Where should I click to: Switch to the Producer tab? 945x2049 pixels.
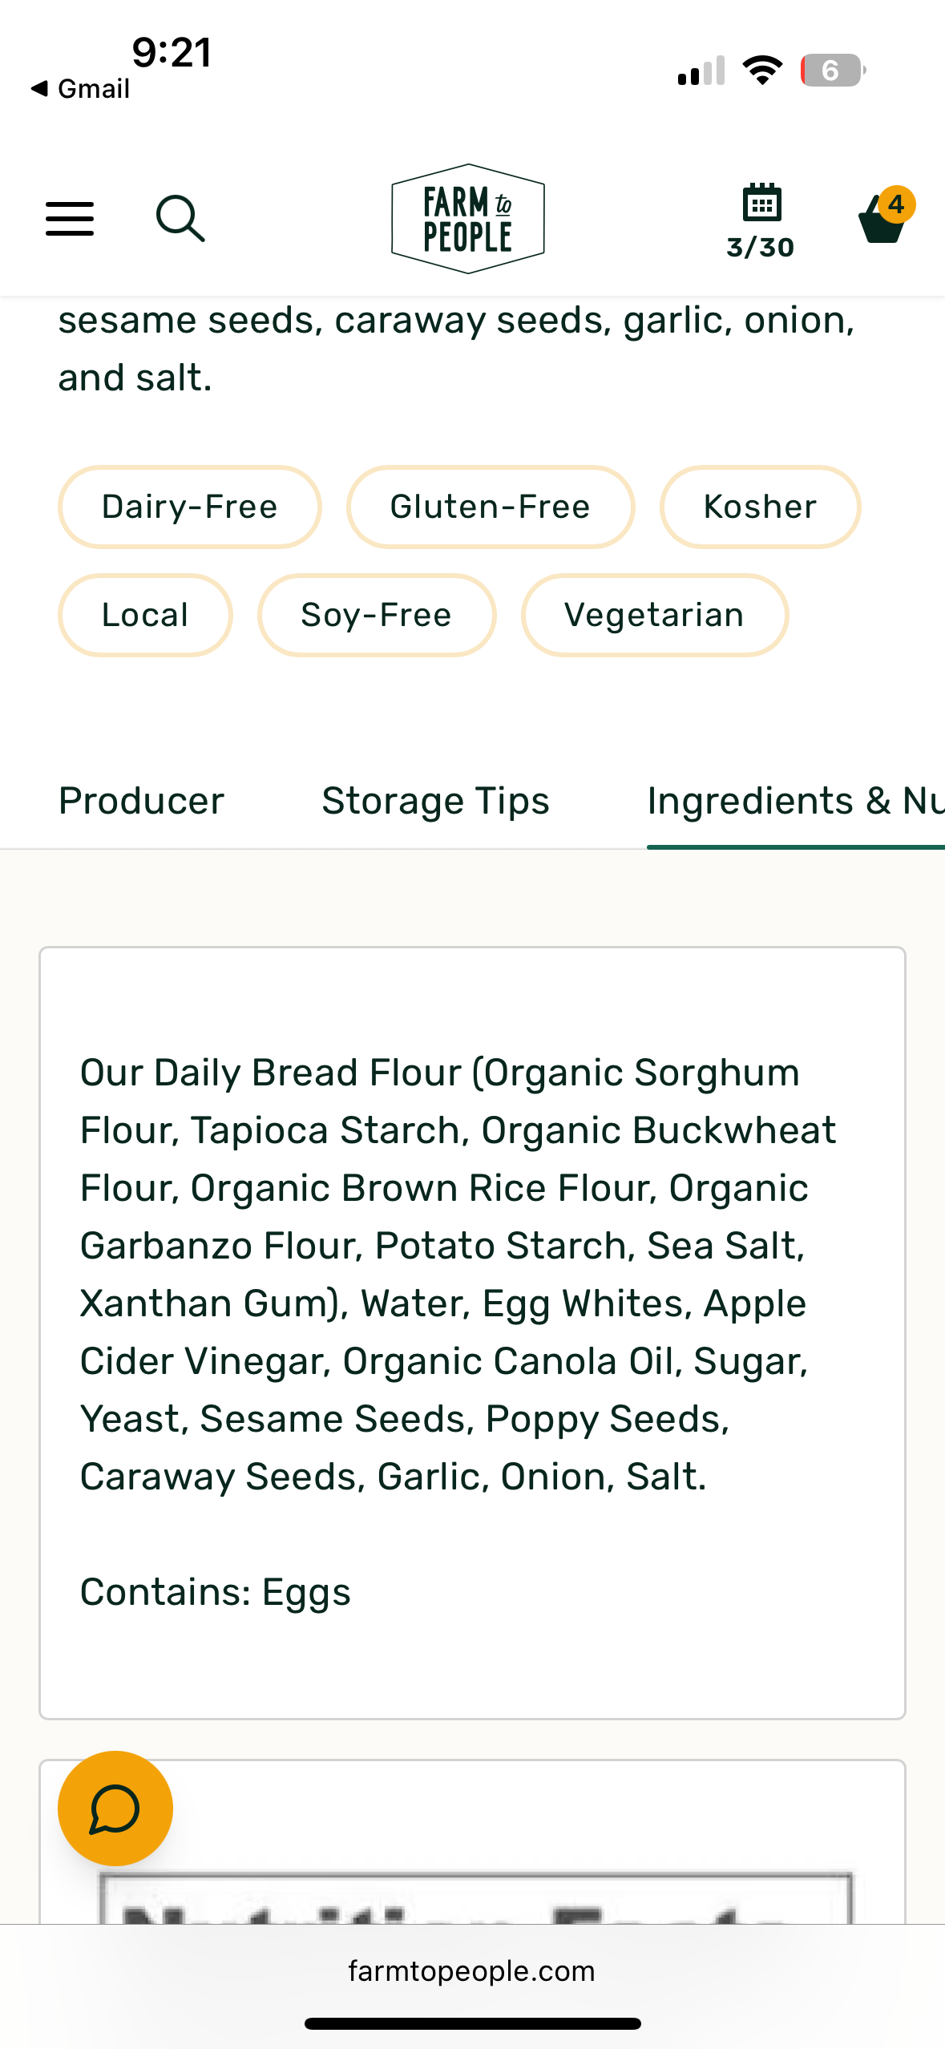pos(142,801)
